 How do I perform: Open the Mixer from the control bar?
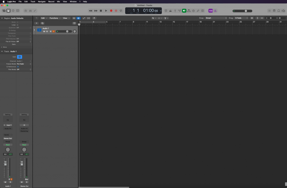(30, 11)
